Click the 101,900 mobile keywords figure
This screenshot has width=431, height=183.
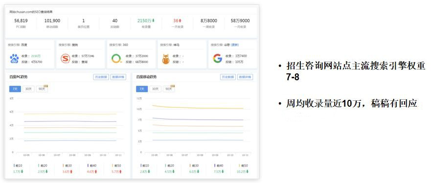pyautogui.click(x=52, y=21)
